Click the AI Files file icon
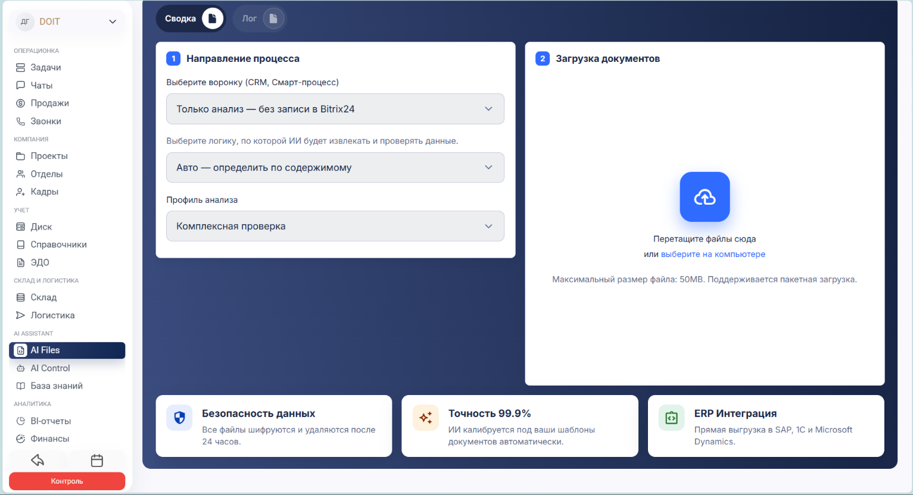Image resolution: width=913 pixels, height=495 pixels. tap(20, 350)
